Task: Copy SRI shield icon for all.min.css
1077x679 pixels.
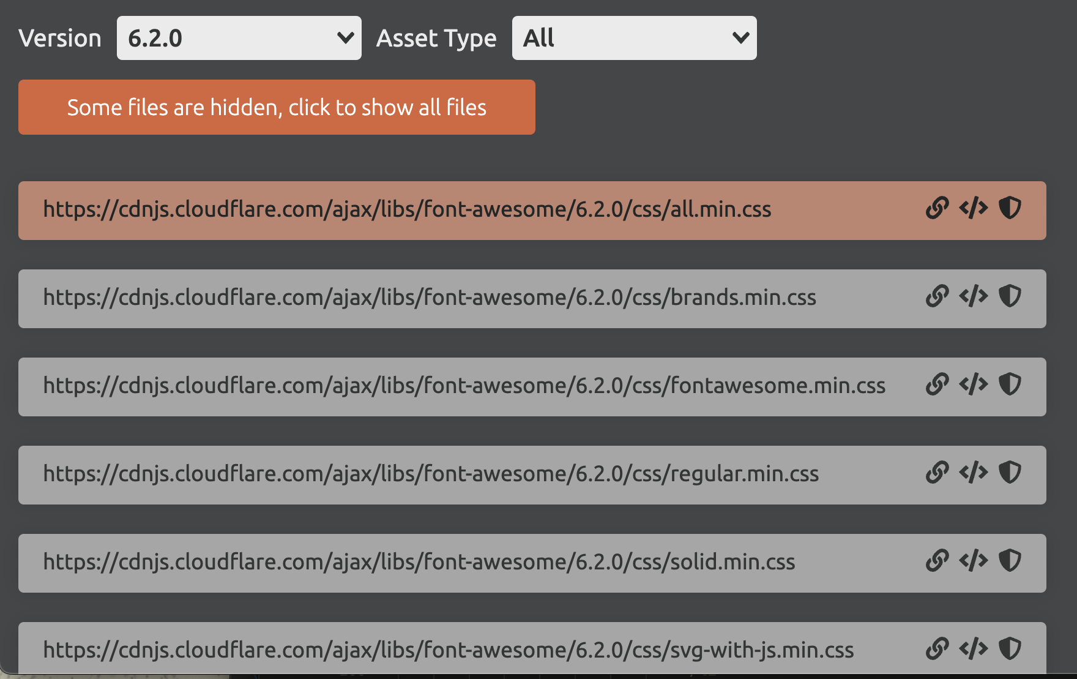Action: click(x=1010, y=208)
